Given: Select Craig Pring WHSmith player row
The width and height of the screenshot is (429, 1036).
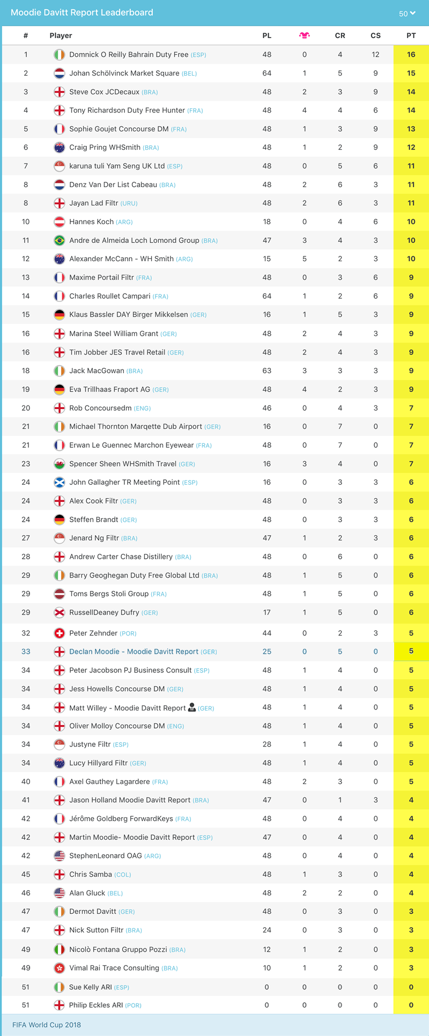Looking at the screenshot, I should click(214, 147).
